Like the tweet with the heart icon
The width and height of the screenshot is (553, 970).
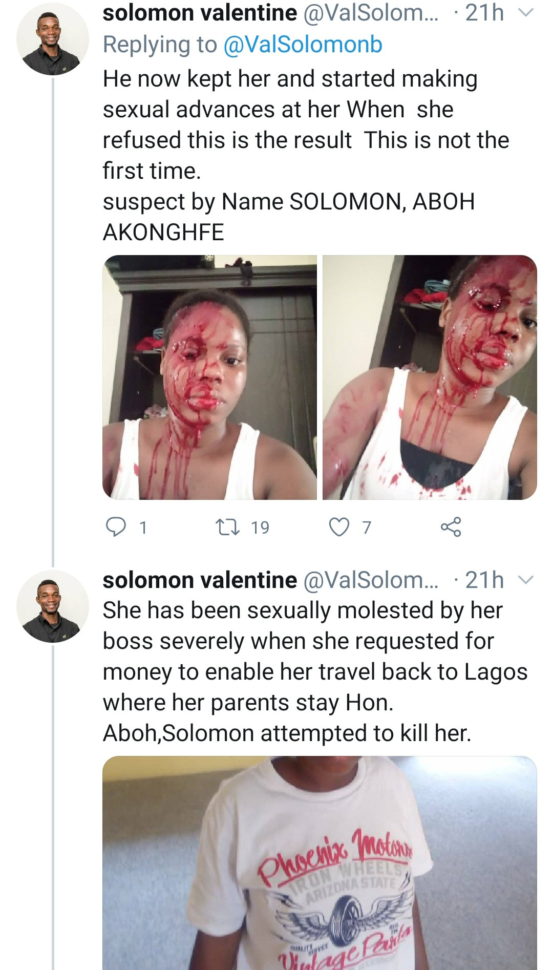click(x=339, y=526)
